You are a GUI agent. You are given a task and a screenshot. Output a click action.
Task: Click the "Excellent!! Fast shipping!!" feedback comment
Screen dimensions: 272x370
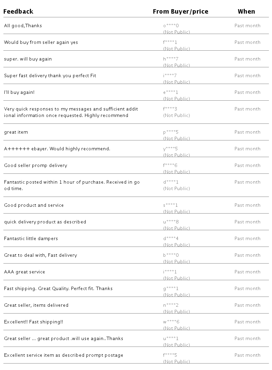(34, 322)
